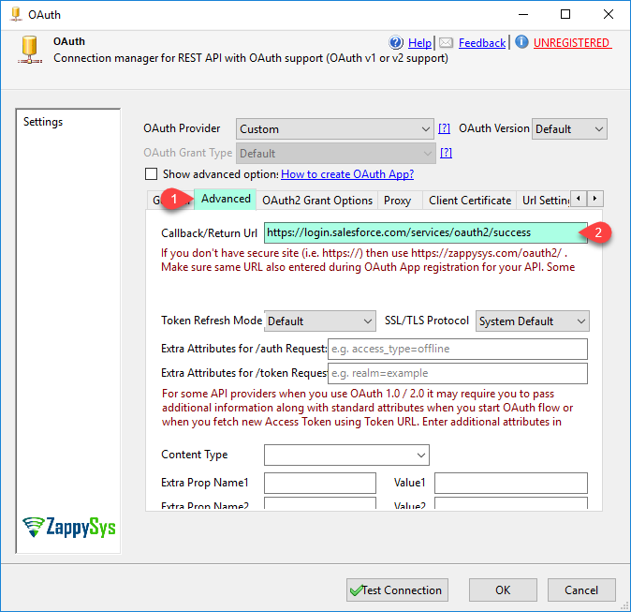
Task: Expand the SSL/TLS Protocol dropdown
Action: point(532,321)
